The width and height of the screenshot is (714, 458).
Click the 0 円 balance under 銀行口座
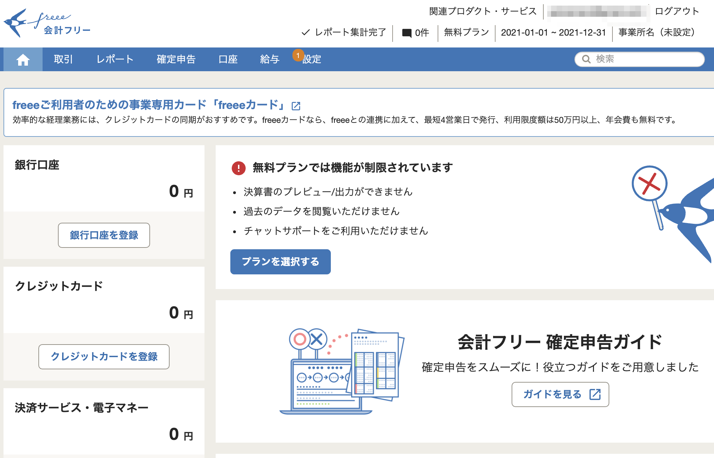[x=181, y=192]
